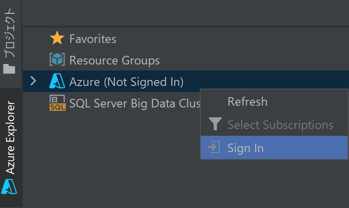The image size is (349, 208).
Task: Open the Azure Explorer tool window tab
Action: (10, 138)
